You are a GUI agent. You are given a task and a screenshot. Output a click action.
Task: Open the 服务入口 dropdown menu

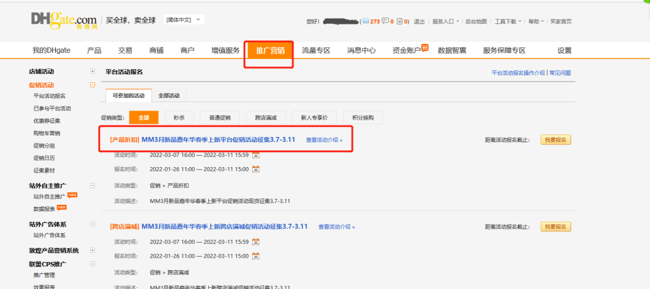click(x=445, y=22)
